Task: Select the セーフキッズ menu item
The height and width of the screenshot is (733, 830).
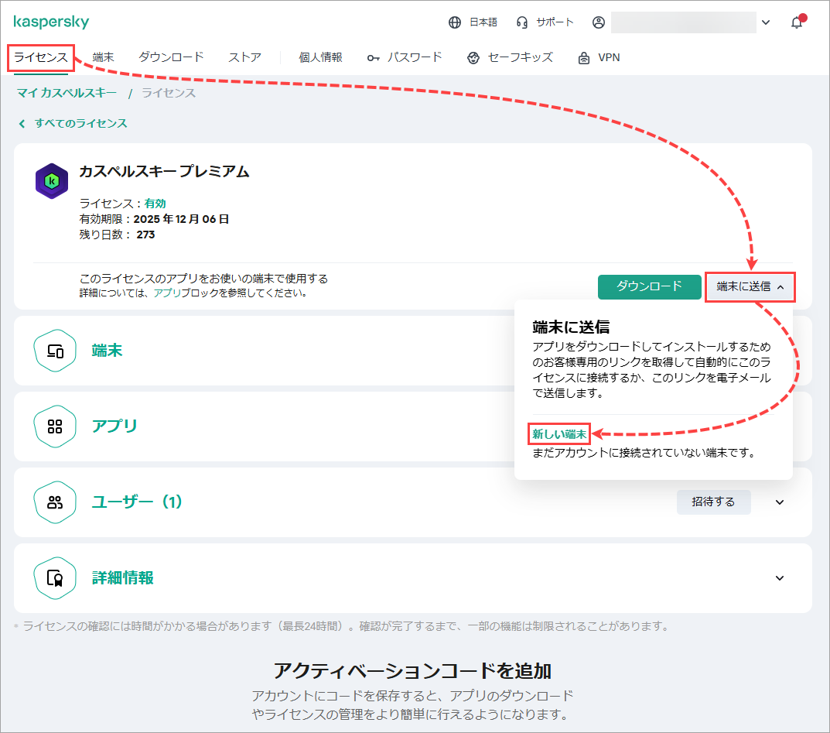Action: tap(519, 57)
